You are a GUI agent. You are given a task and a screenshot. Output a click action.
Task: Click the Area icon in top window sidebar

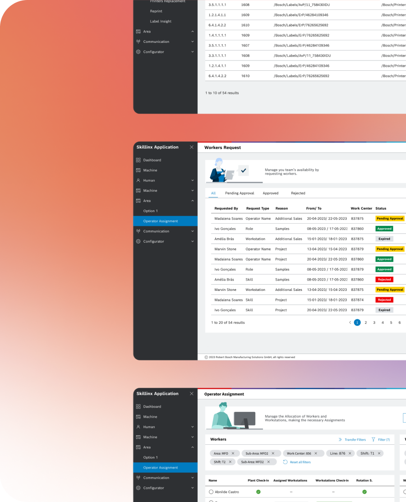138,32
